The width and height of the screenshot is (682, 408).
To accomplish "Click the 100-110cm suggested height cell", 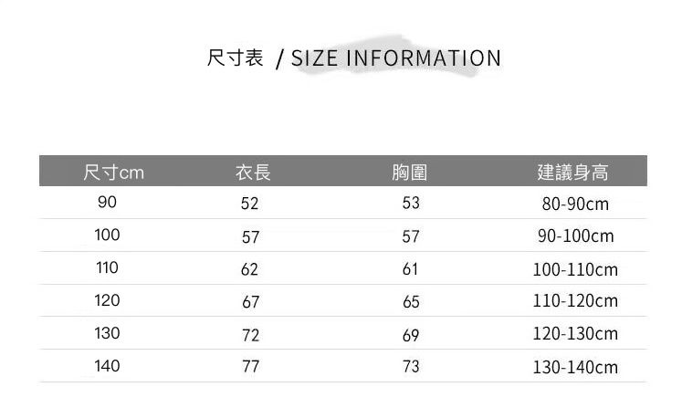I will (575, 269).
